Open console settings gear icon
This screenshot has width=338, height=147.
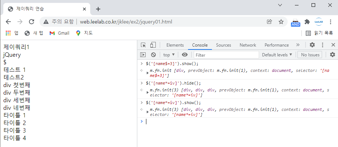333,55
